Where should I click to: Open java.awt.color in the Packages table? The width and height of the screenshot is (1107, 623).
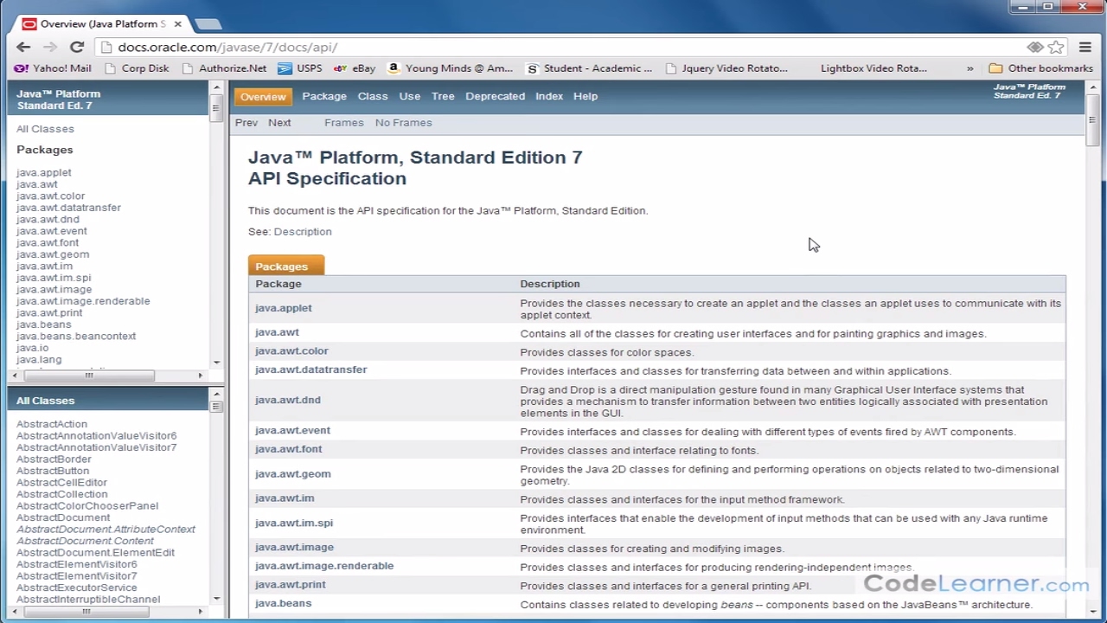[291, 351]
